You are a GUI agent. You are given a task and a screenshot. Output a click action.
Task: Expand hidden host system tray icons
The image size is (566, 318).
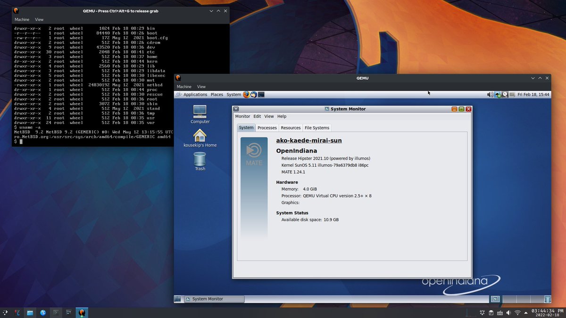pos(526,312)
